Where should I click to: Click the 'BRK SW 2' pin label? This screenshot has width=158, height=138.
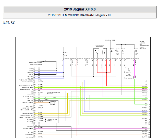point(30,121)
